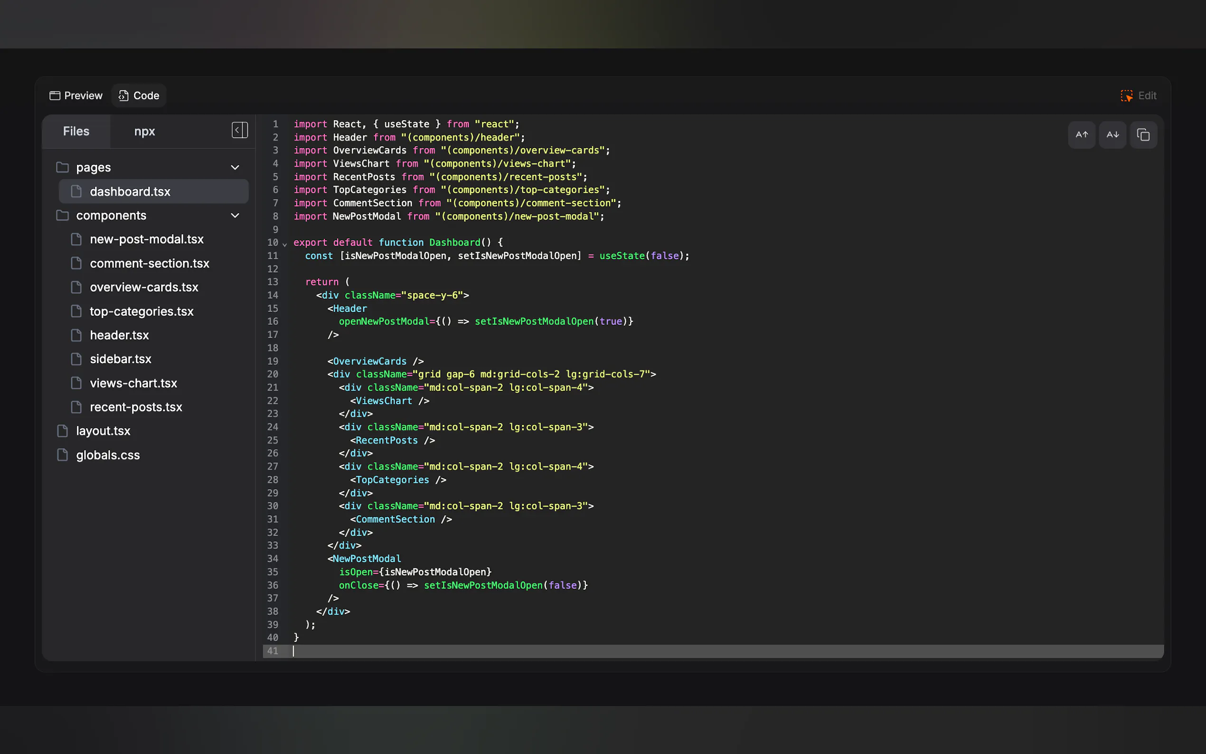This screenshot has width=1206, height=754.
Task: Switch to the Preview tab
Action: pos(76,96)
